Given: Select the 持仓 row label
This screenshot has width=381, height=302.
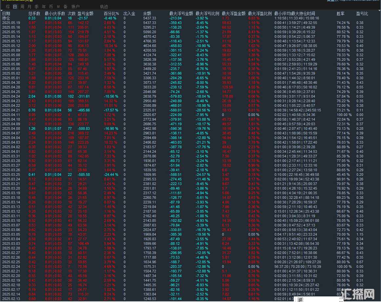Looking at the screenshot, I should tap(6, 18).
